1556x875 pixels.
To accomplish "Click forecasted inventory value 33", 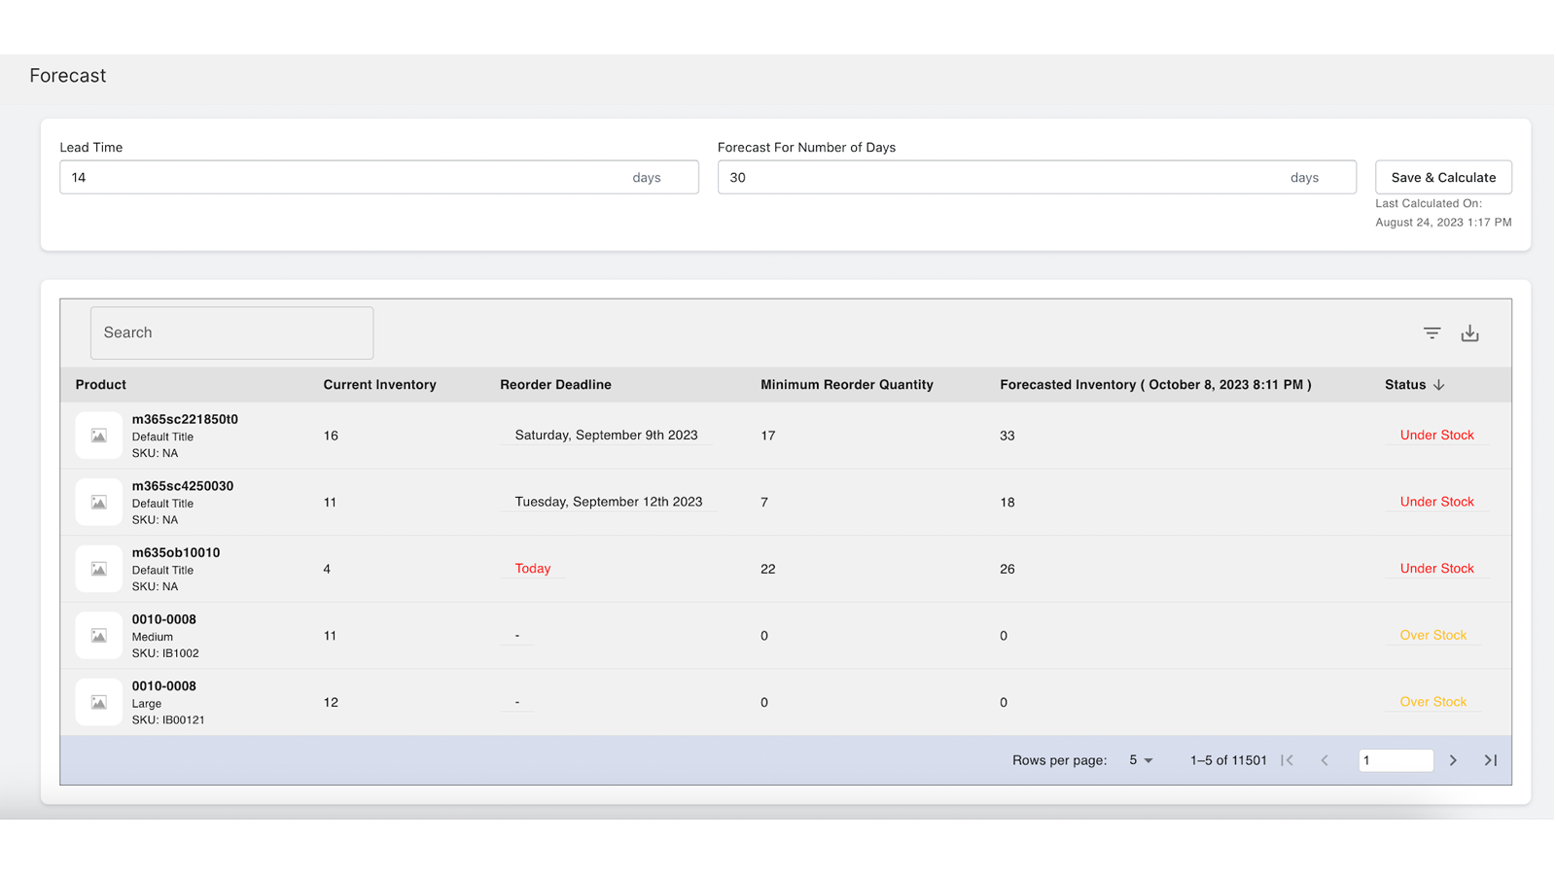I will point(1007,436).
